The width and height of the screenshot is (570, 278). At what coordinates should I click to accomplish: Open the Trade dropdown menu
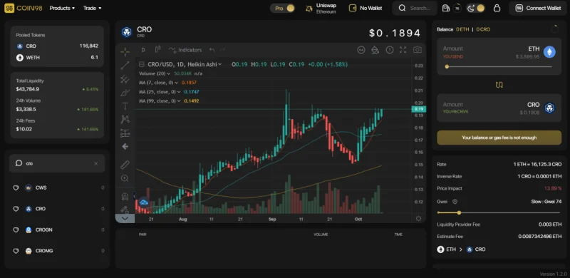click(92, 8)
